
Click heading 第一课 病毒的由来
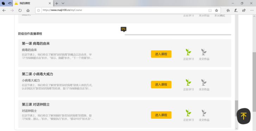coord(36,44)
